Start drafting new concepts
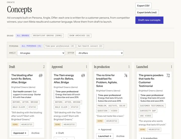The width and height of the screenshot is (181, 139). pyautogui.click(x=149, y=20)
